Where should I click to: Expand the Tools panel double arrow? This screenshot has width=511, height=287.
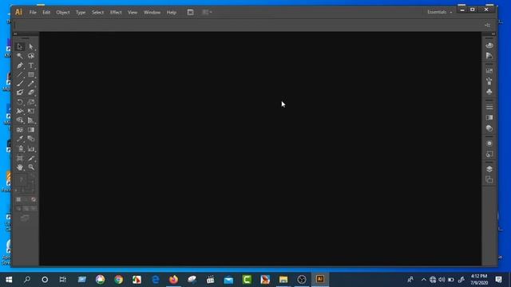coord(15,33)
